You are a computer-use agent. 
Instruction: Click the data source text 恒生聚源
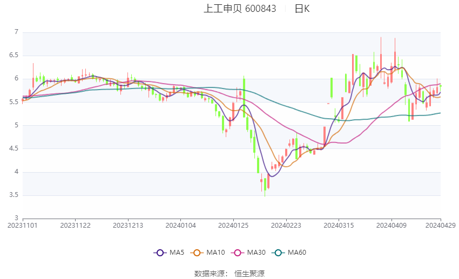[x=249, y=274]
